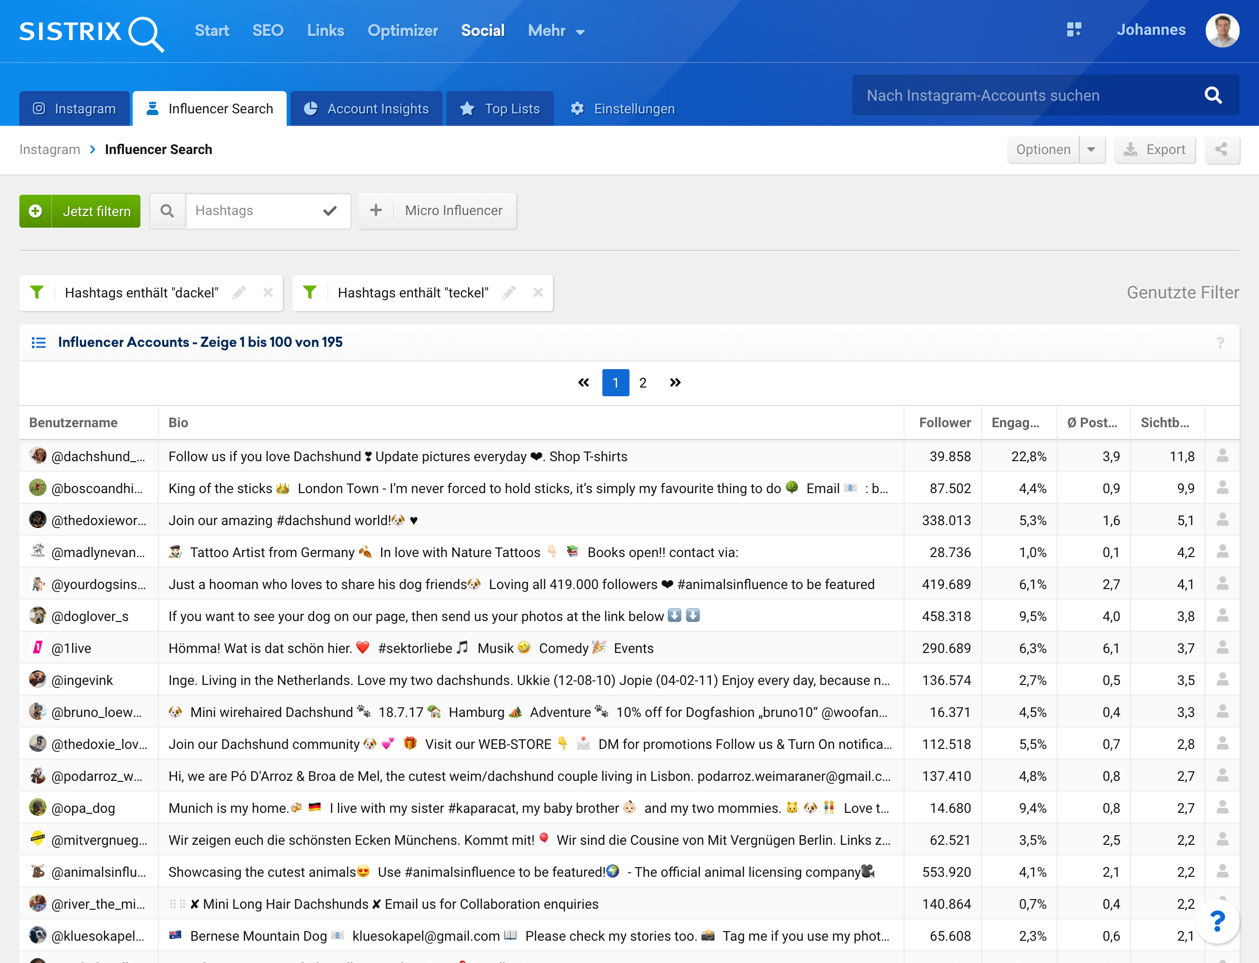This screenshot has height=963, width=1259.
Task: Click the person icon for @1live row
Action: tap(1222, 648)
